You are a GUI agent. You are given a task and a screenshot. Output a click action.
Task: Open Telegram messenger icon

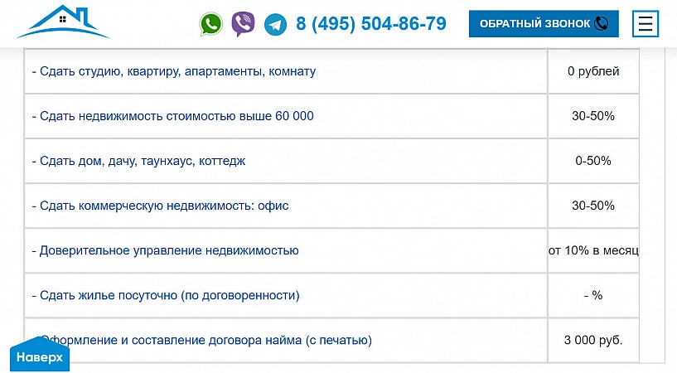(275, 25)
